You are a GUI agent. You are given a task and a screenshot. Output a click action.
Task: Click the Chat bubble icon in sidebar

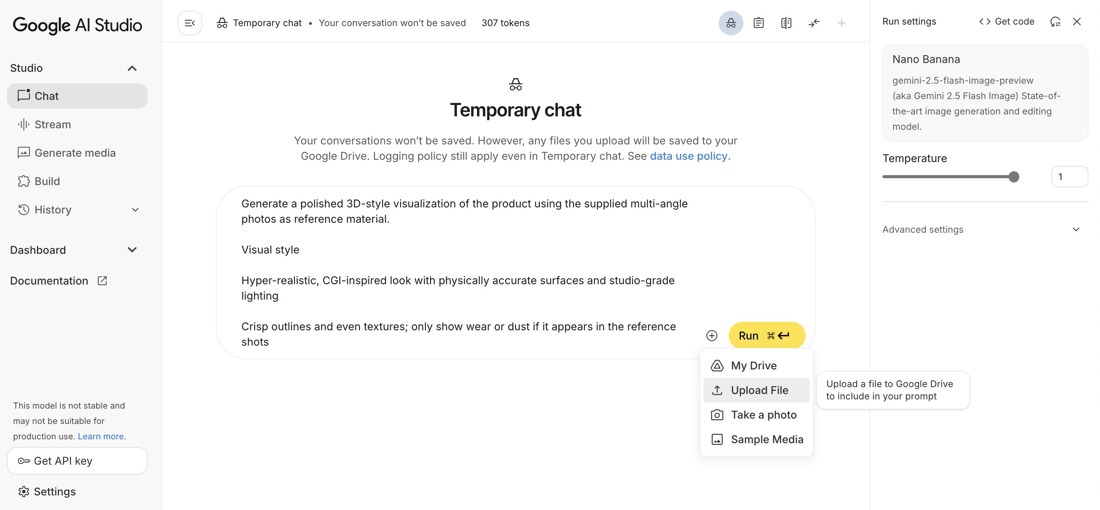(x=24, y=95)
